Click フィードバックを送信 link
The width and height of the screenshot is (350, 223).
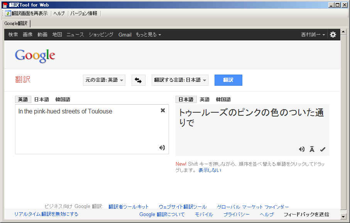pos(306,214)
